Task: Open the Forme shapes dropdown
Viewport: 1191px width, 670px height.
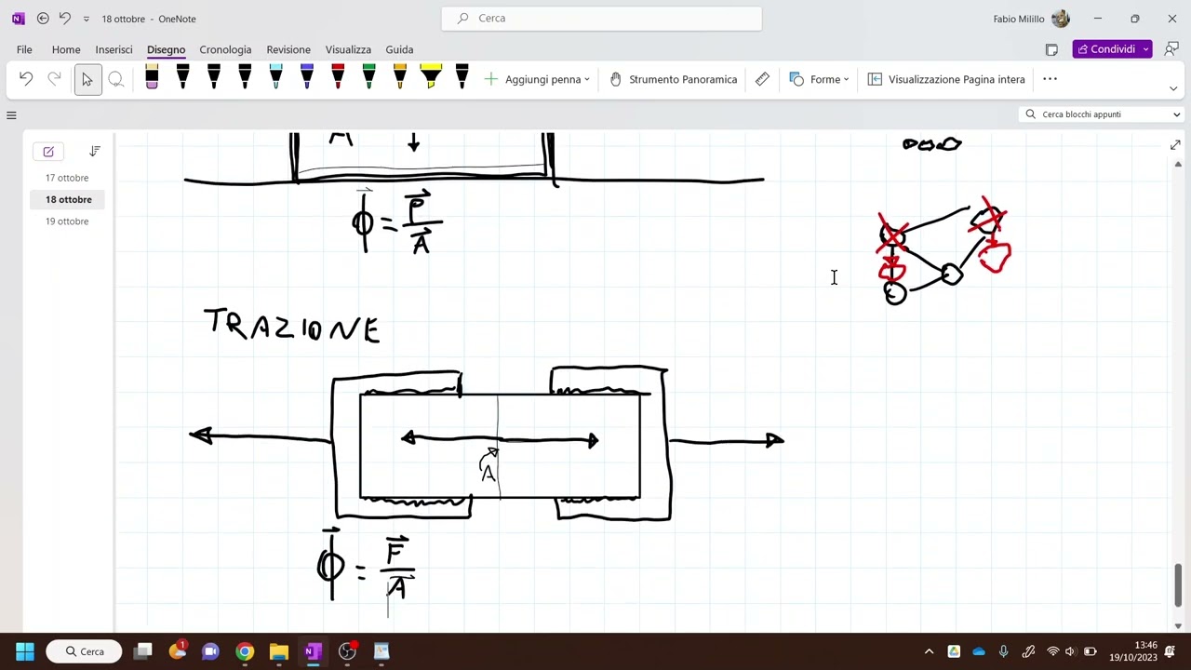Action: point(819,79)
